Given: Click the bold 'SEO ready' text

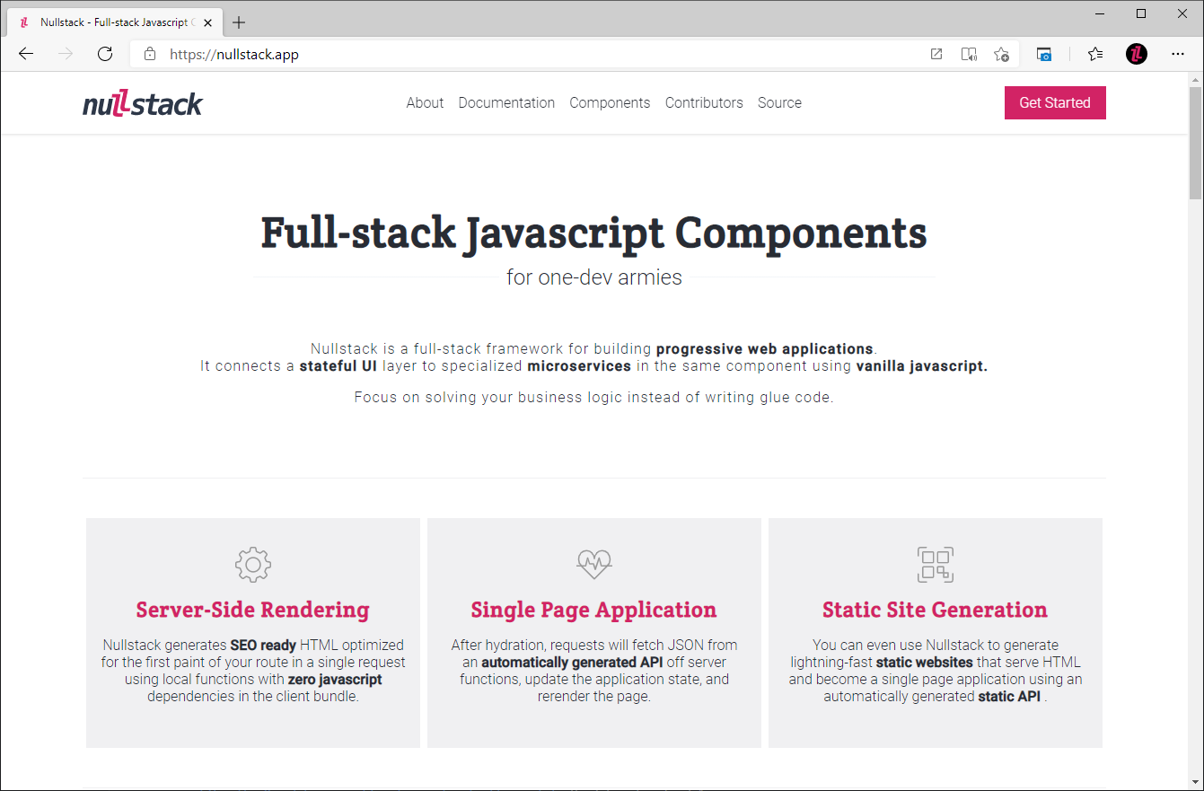Looking at the screenshot, I should [x=263, y=645].
